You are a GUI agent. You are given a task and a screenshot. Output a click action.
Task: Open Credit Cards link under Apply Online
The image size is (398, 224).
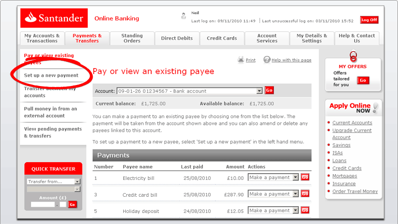tap(347, 168)
